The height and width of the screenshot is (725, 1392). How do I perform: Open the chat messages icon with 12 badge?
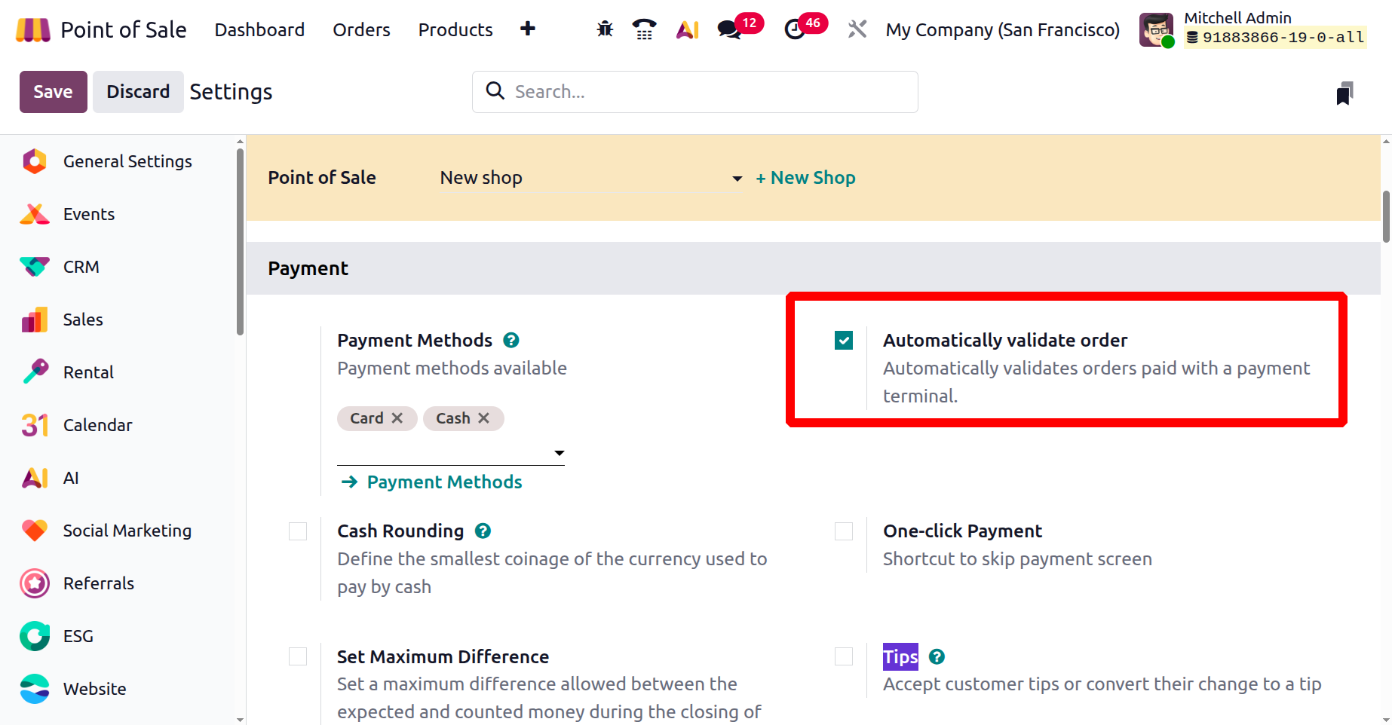pyautogui.click(x=729, y=29)
